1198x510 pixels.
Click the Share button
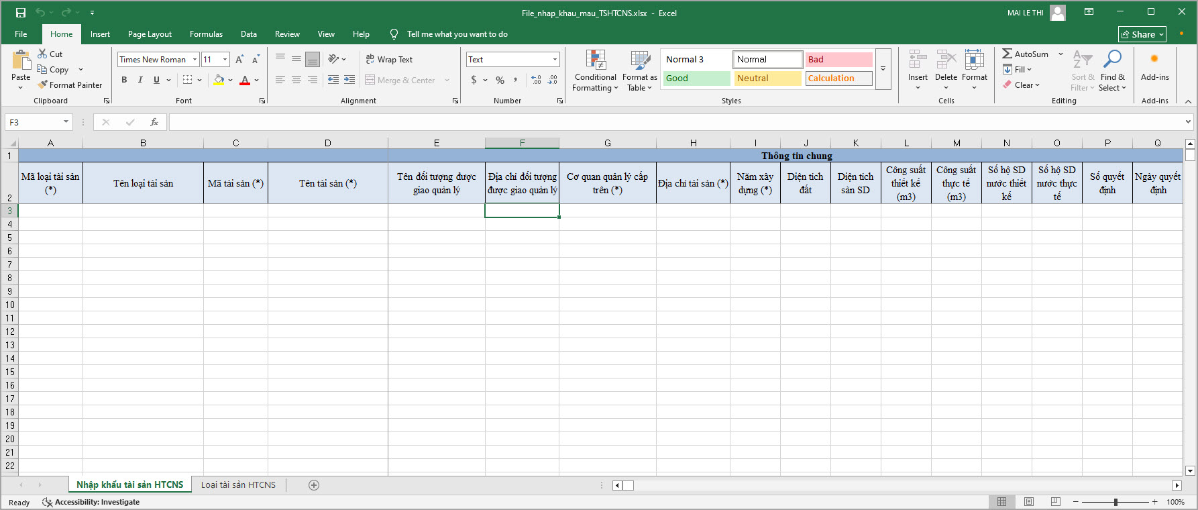1142,34
